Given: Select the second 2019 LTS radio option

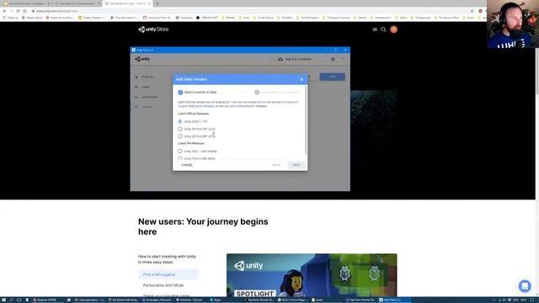Looking at the screenshot, I should click(x=179, y=136).
